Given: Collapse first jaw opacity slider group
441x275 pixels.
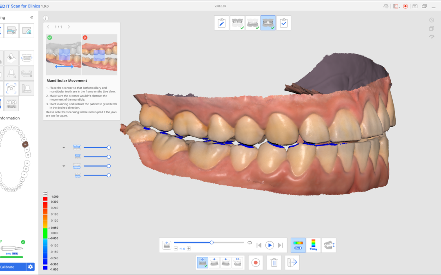Looking at the screenshot, I should click(64, 147).
